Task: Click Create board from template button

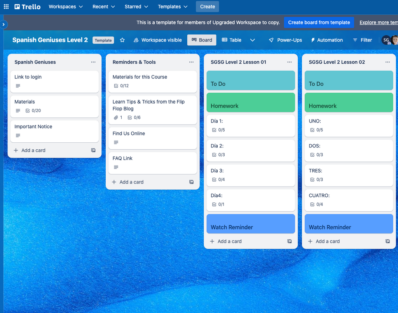Action: [x=319, y=22]
